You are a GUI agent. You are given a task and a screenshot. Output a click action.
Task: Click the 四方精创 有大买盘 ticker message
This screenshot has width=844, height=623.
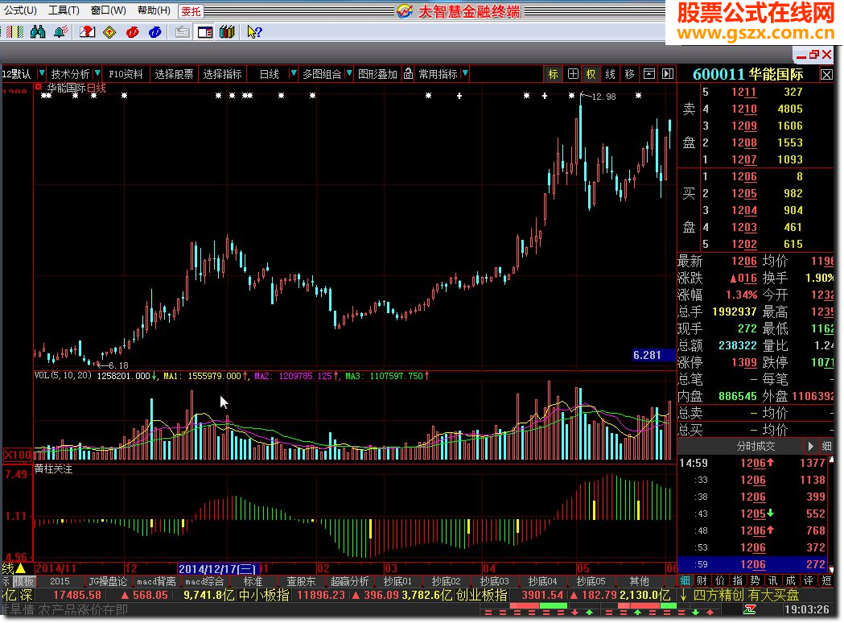746,595
